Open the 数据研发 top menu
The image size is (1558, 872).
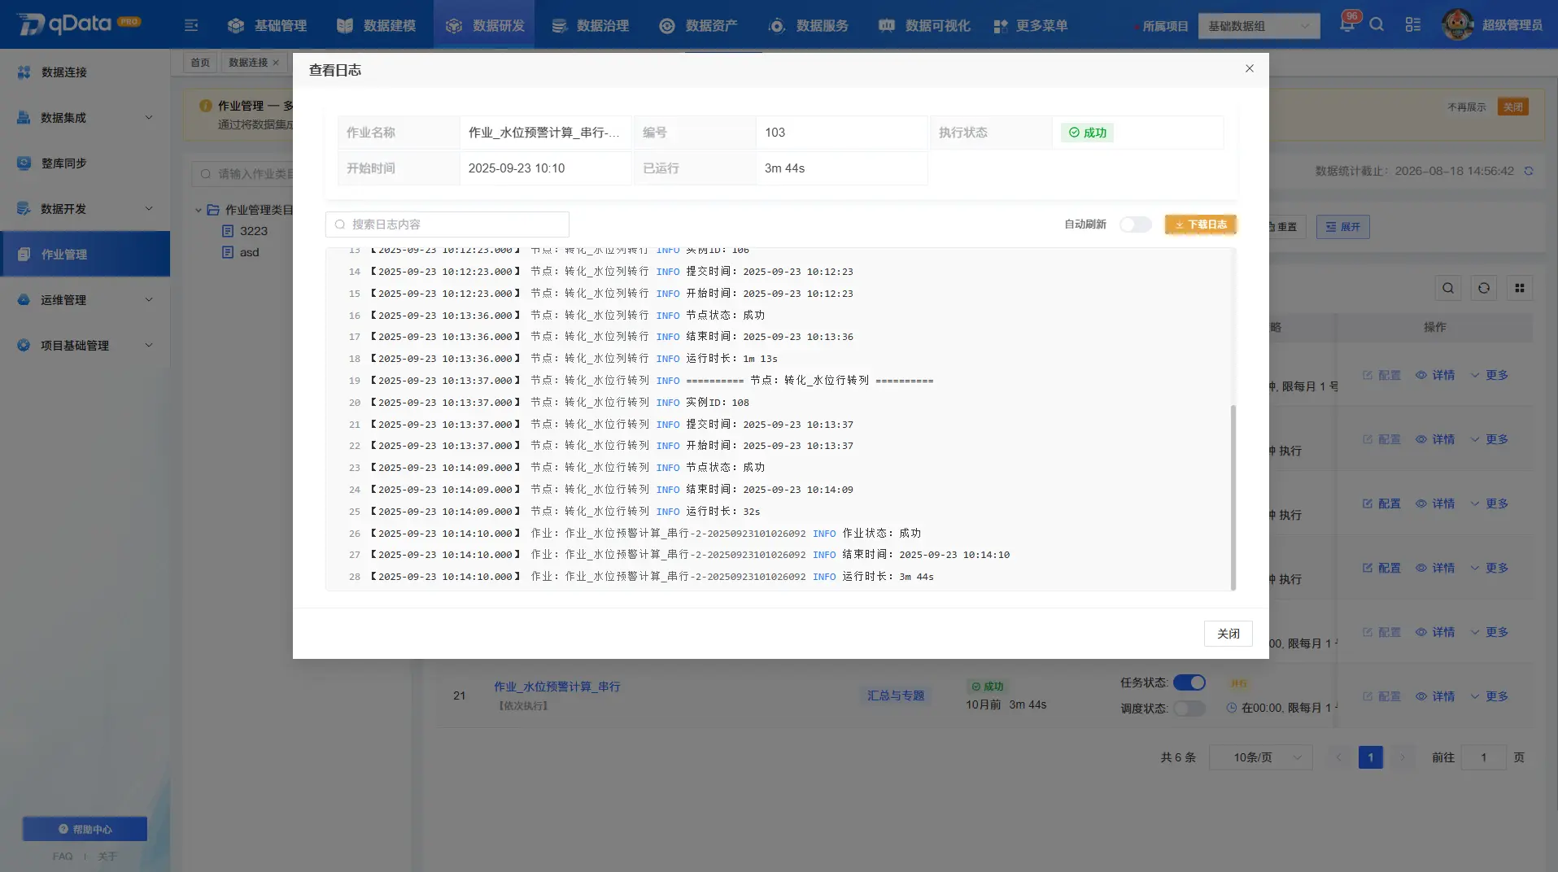[485, 26]
